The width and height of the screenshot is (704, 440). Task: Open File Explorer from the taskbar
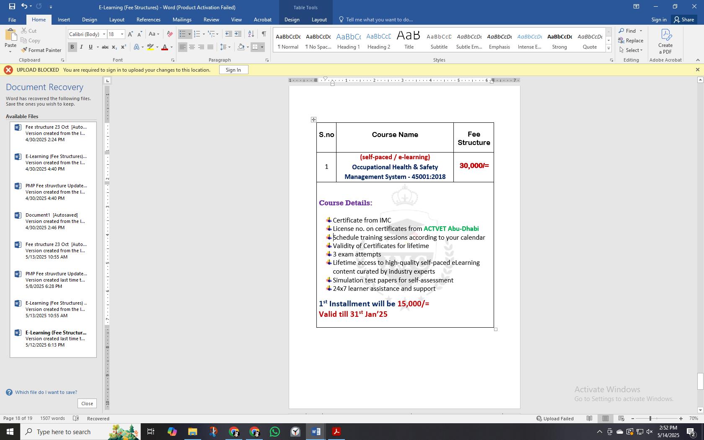pyautogui.click(x=192, y=432)
